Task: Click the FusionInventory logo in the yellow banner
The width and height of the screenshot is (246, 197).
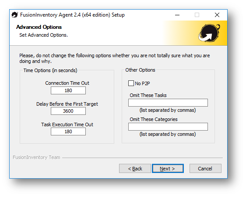Action: (209, 33)
